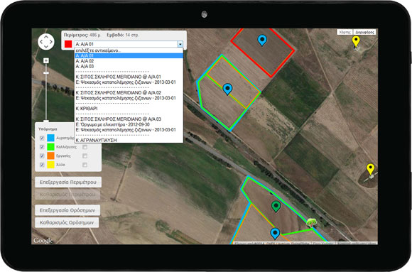Pan the map left with the left arrow
This screenshot has height=272, width=412.
coord(41,41)
